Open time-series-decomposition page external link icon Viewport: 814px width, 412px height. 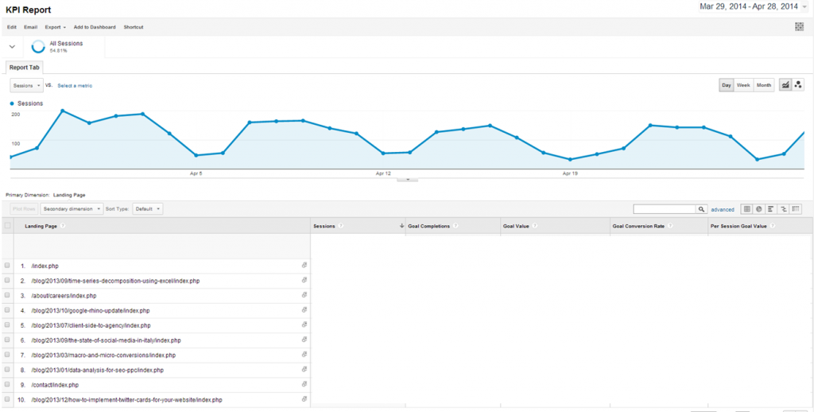coord(304,280)
